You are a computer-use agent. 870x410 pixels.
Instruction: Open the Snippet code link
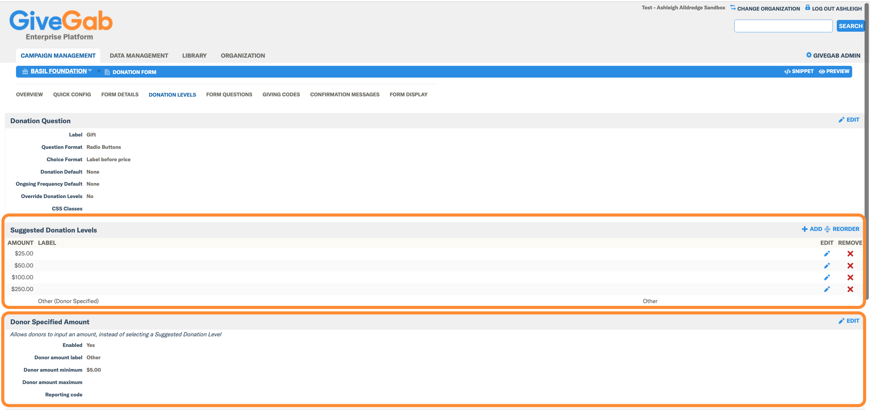click(799, 72)
